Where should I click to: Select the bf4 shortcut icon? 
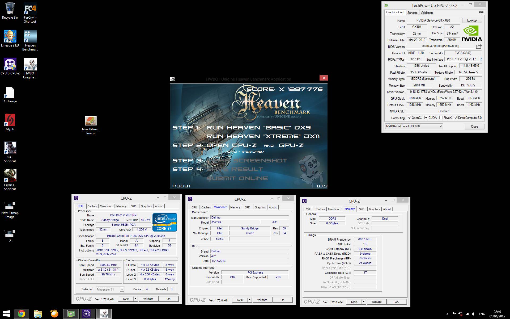(x=10, y=152)
